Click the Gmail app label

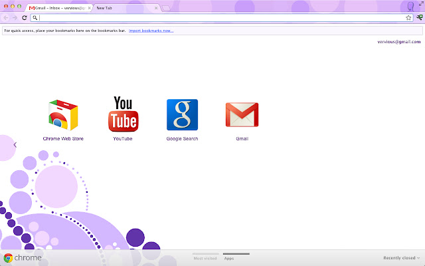pyautogui.click(x=242, y=139)
